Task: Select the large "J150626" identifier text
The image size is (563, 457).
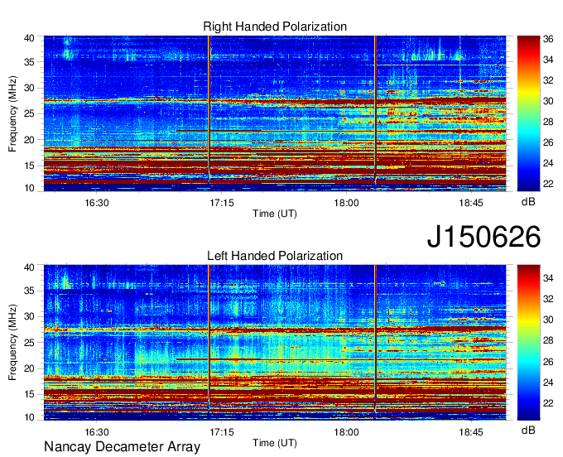Action: (x=484, y=237)
